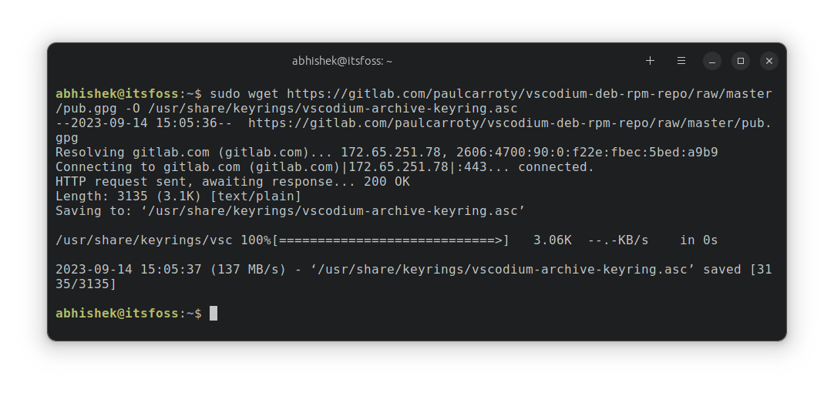Click the 'connected.' status text
834x393 pixels.
click(x=556, y=167)
